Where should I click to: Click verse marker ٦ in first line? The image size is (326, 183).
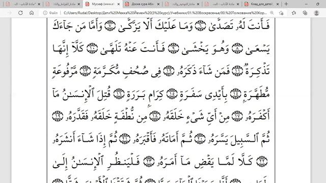(x=200, y=26)
